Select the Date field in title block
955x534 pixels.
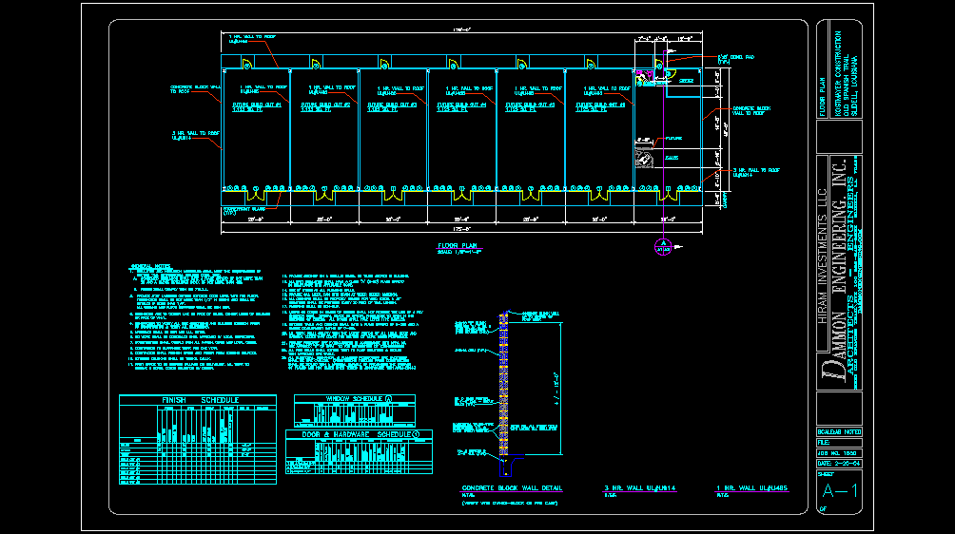click(838, 463)
